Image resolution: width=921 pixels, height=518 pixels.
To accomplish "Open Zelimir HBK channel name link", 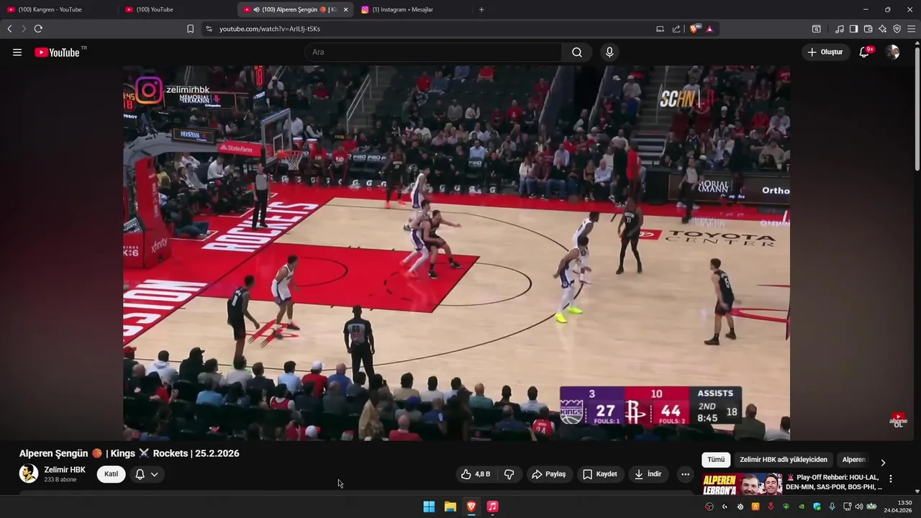I will tap(65, 470).
